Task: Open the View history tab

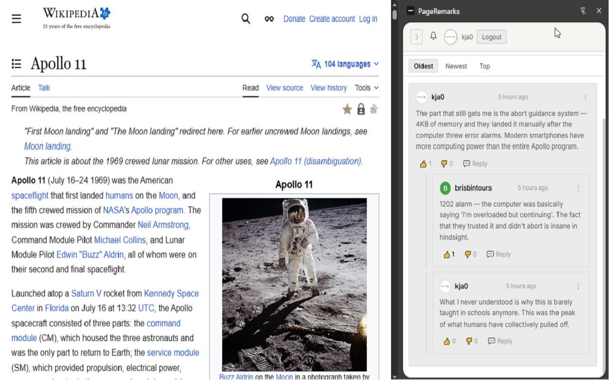Action: coord(329,88)
